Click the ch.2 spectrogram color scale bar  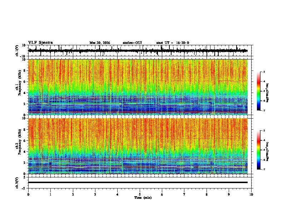pyautogui.click(x=258, y=150)
